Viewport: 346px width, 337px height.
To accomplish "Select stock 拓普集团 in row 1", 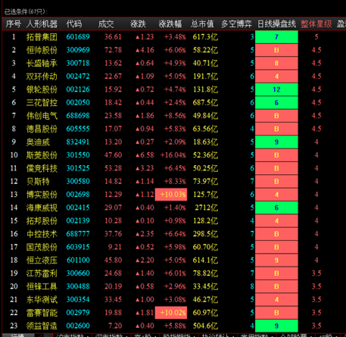I will coord(42,37).
